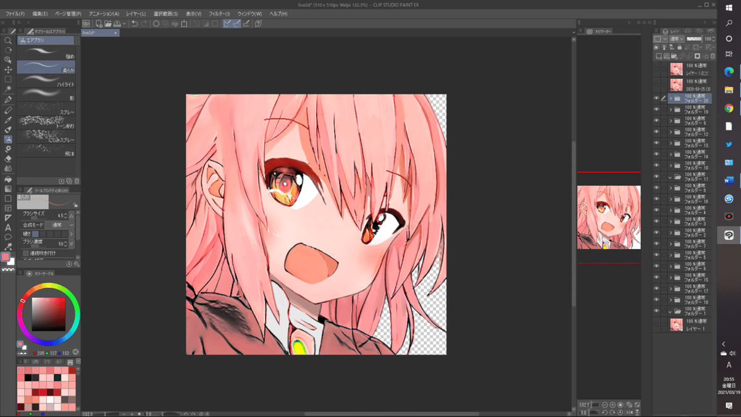Expand フォルダー 17 in layer list
This screenshot has width=741, height=417.
tap(671, 289)
